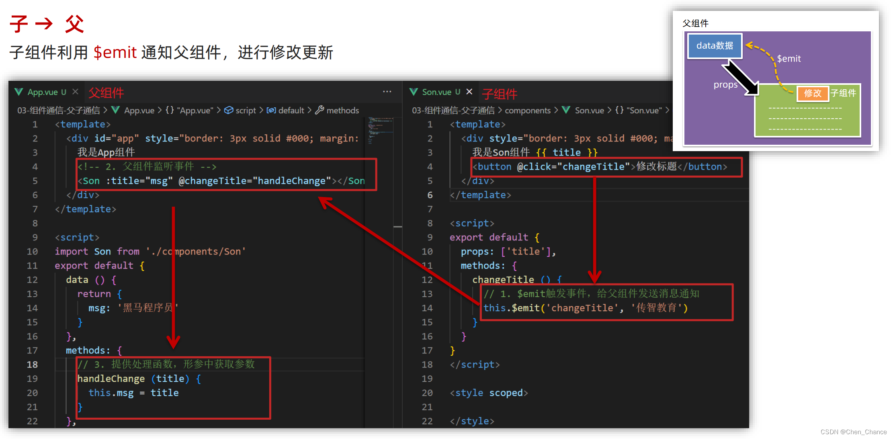Click the Vue icon beside App.vue in the breadcrumb

116,110
